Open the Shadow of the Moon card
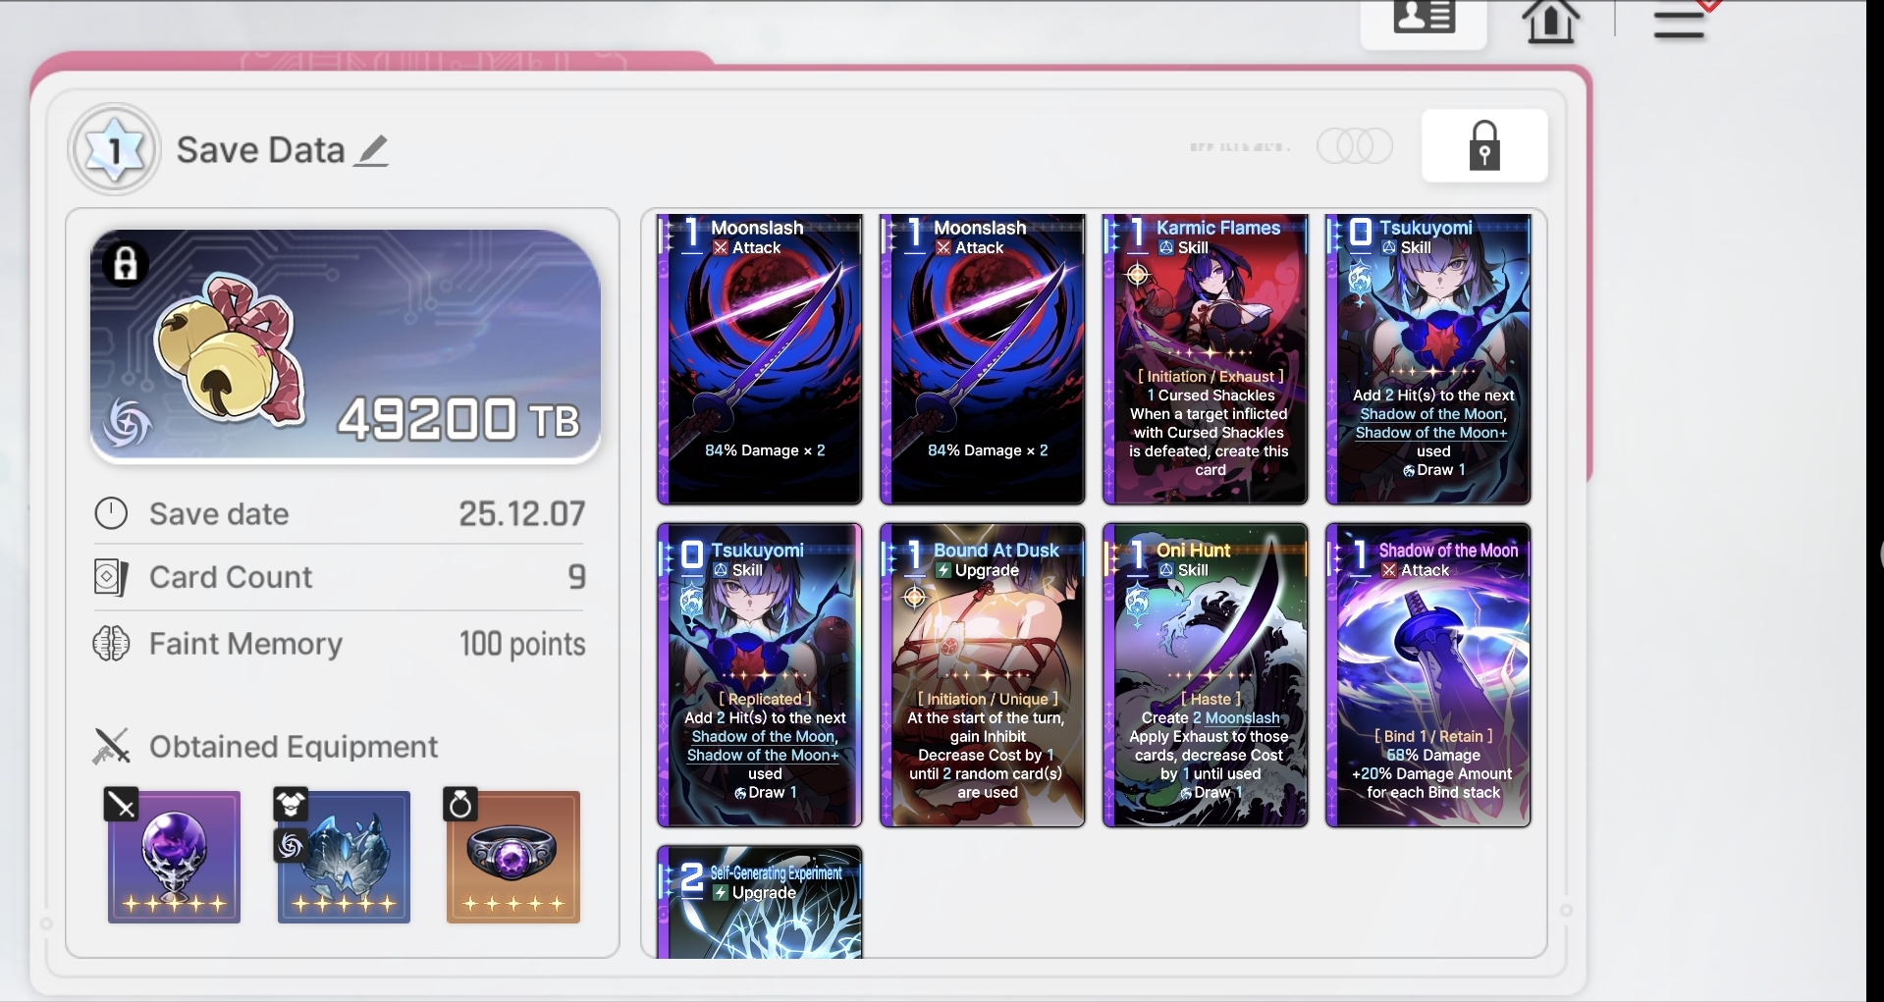This screenshot has width=1884, height=1002. pyautogui.click(x=1428, y=675)
